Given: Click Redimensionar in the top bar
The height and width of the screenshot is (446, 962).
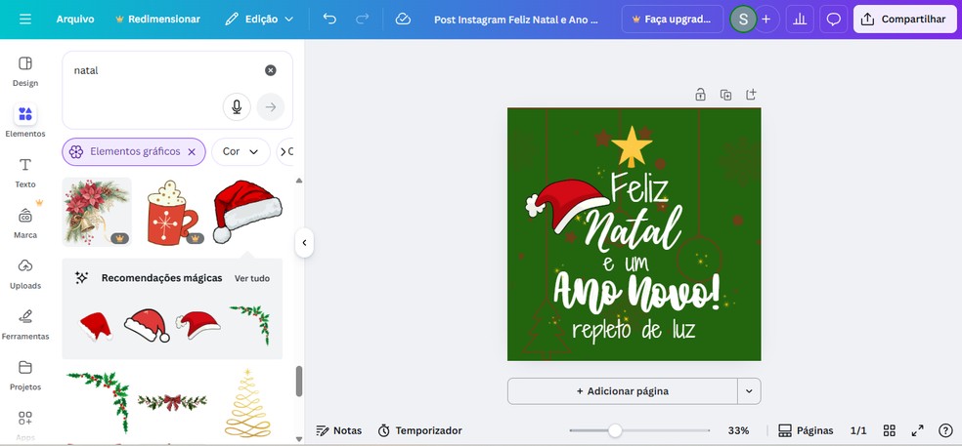Looking at the screenshot, I should (157, 19).
